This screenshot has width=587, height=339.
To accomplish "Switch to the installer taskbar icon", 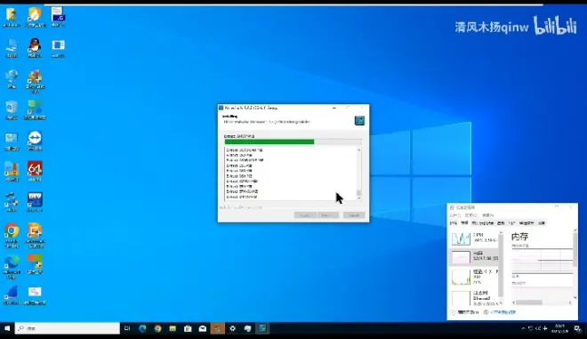I will (262, 328).
